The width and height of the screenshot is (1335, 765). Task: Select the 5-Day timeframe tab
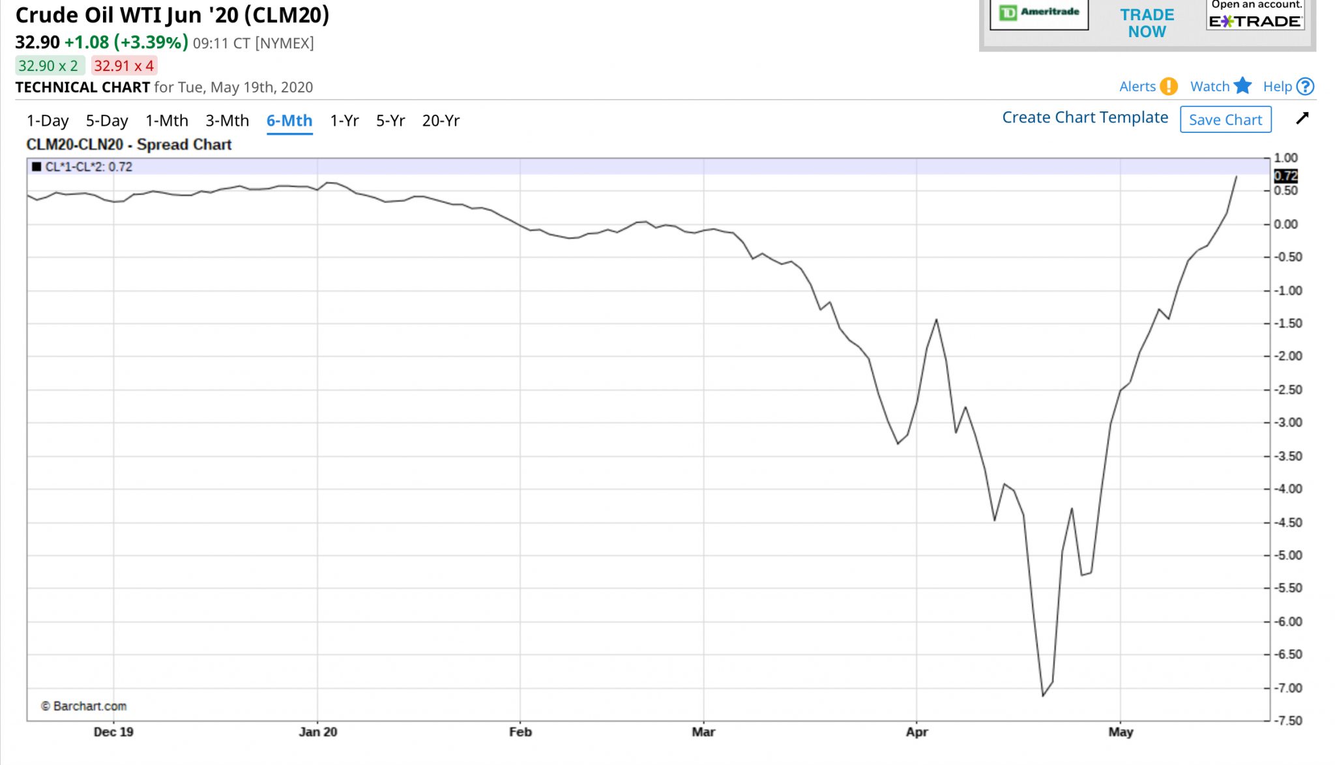107,121
